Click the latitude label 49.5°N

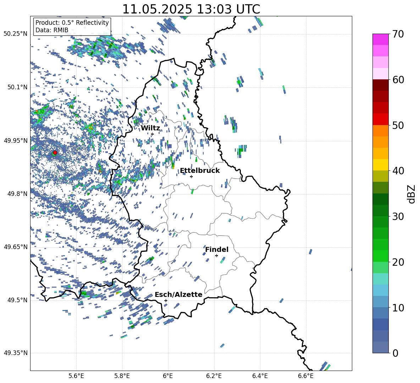[x=17, y=300]
